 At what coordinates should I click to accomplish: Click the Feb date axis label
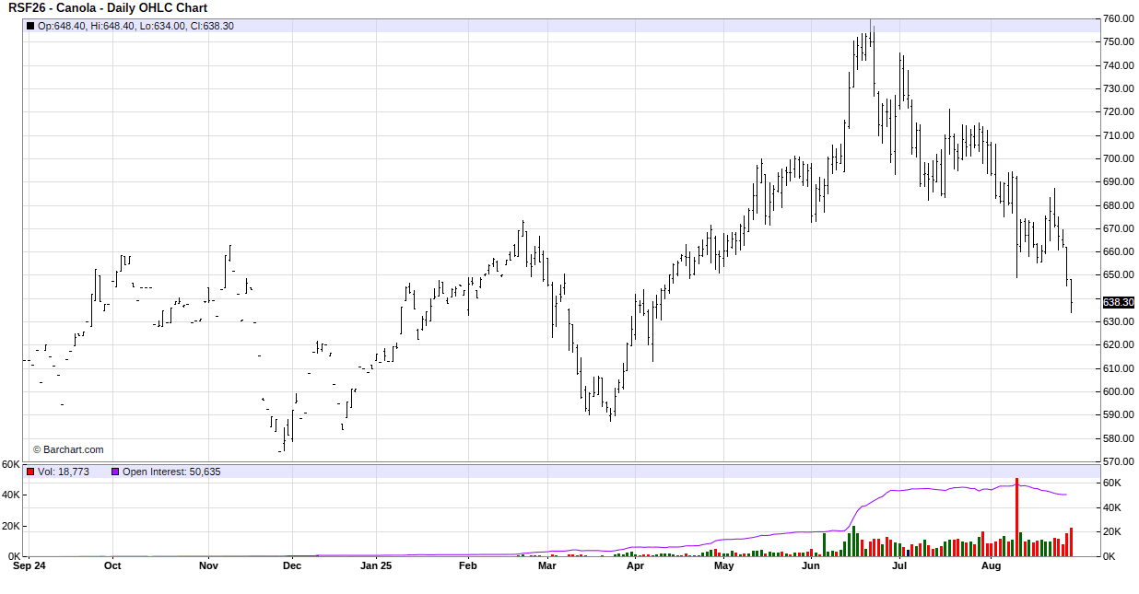(467, 566)
